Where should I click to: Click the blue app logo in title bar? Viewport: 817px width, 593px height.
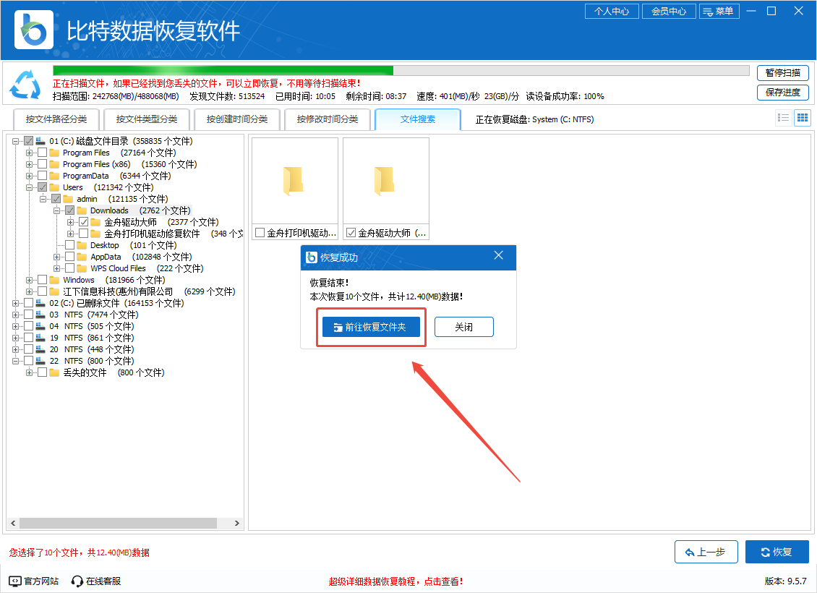(34, 30)
